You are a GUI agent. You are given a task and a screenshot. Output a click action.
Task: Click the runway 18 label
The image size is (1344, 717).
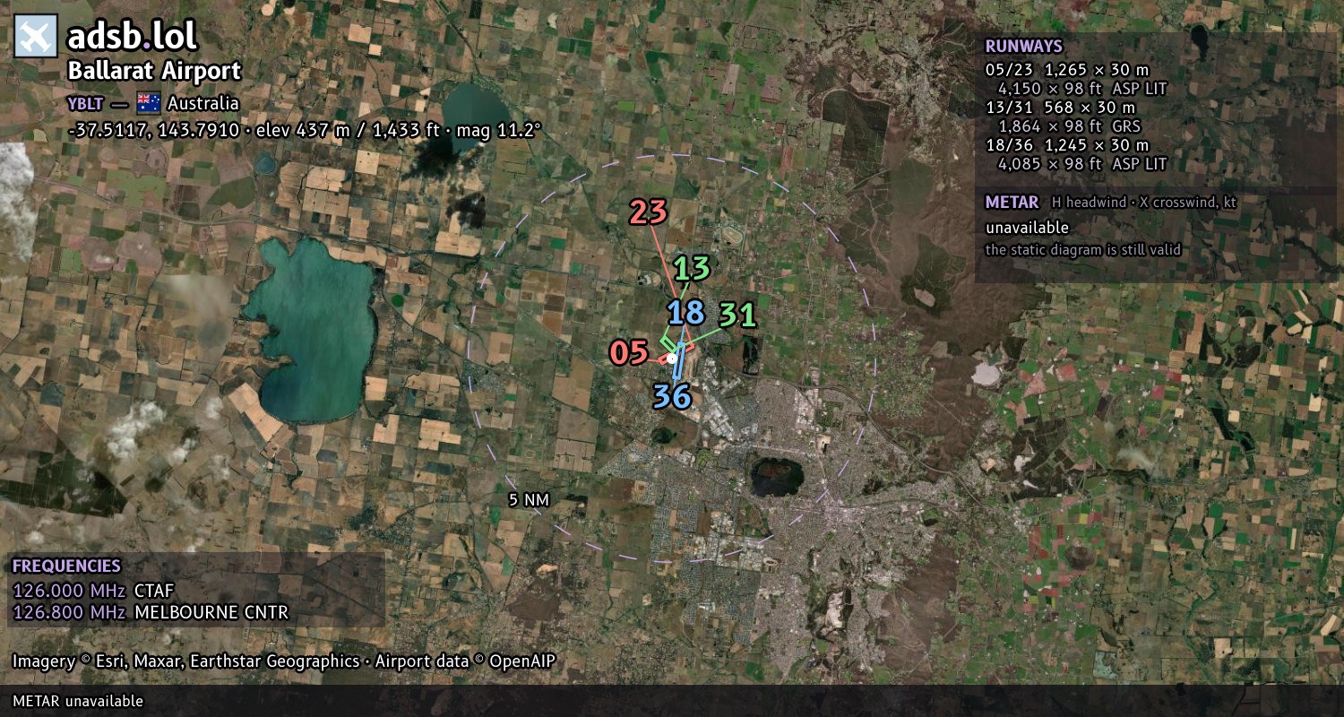click(x=685, y=313)
